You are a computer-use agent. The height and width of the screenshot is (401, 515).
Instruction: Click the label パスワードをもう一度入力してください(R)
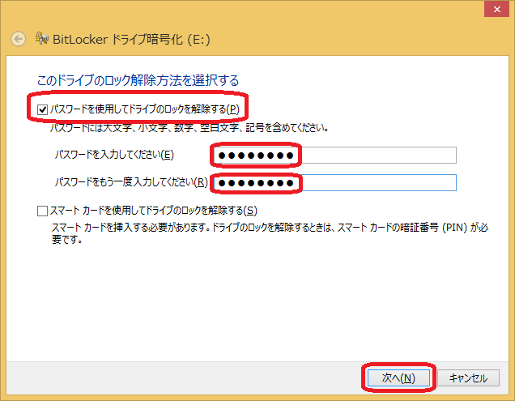131,182
